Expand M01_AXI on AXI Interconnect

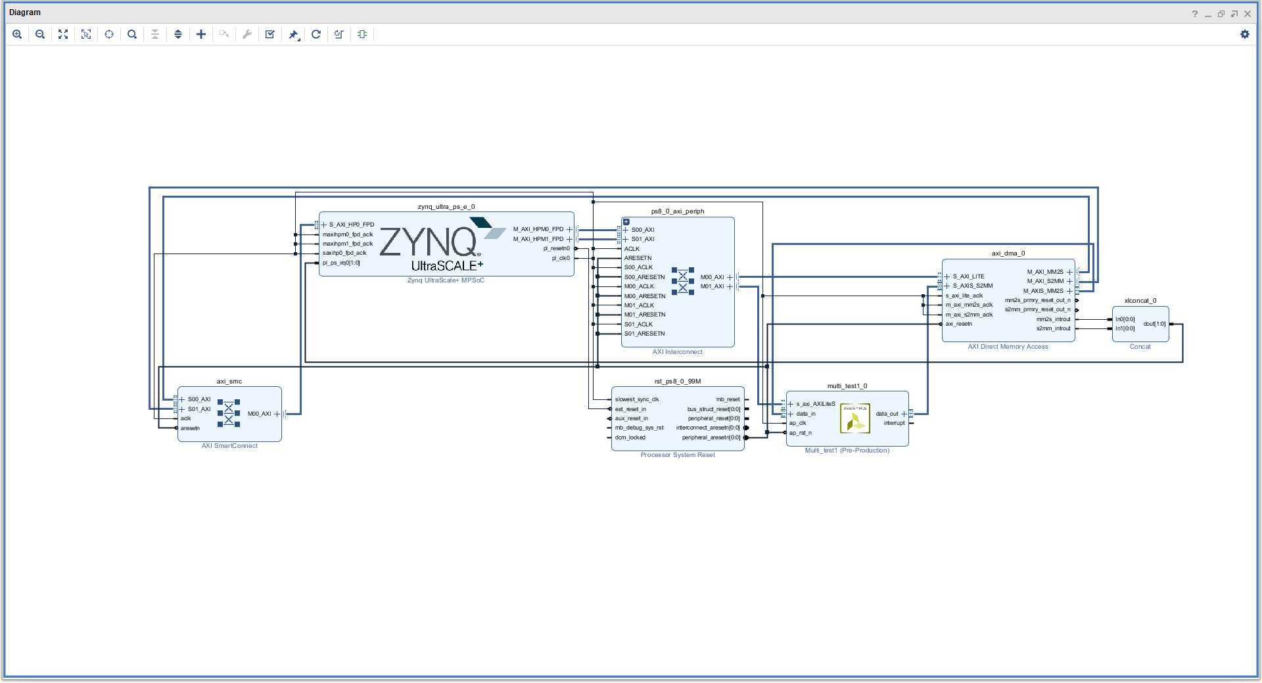click(730, 286)
